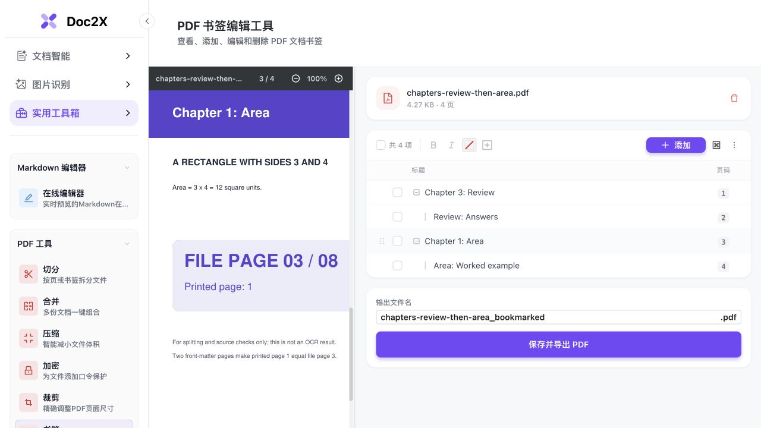
Task: Open the 在线编辑器 tool entry
Action: 74,198
